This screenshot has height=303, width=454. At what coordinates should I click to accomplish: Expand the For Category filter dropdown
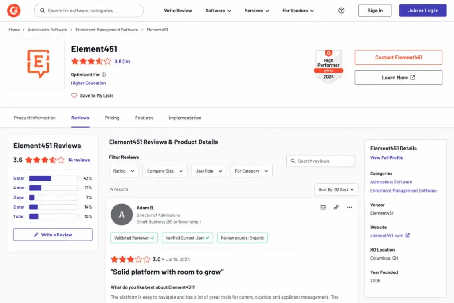pos(251,171)
